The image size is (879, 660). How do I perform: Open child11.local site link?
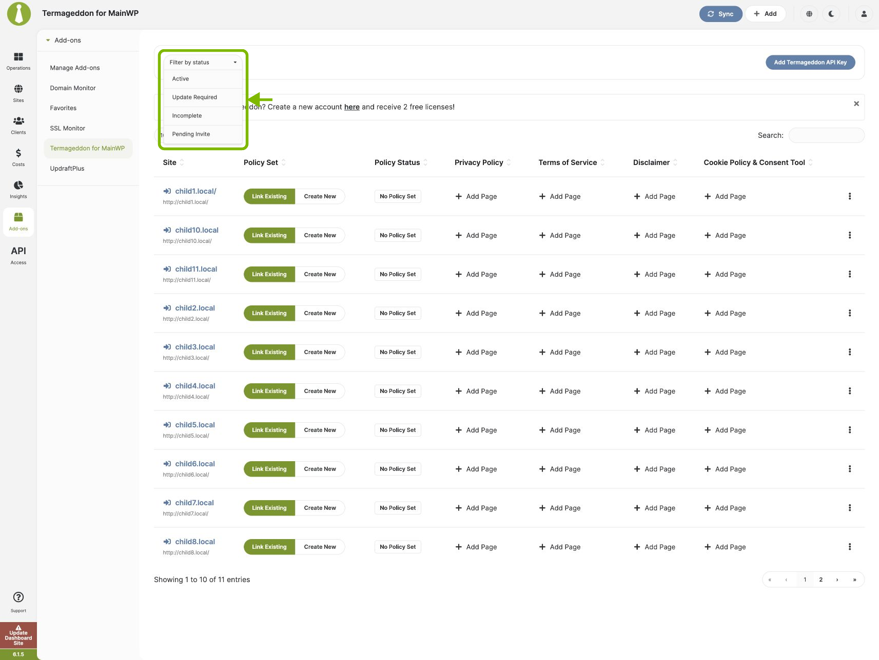pos(196,269)
